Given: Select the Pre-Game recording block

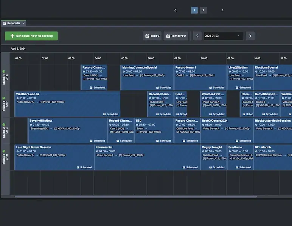Looking at the screenshot, I should (240, 157).
